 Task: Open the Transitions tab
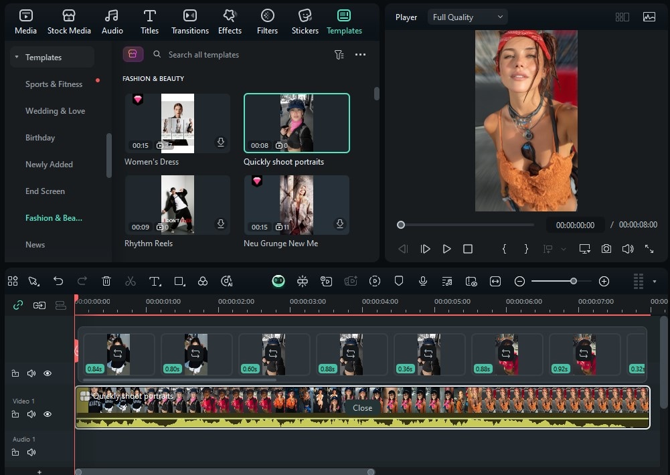[189, 22]
